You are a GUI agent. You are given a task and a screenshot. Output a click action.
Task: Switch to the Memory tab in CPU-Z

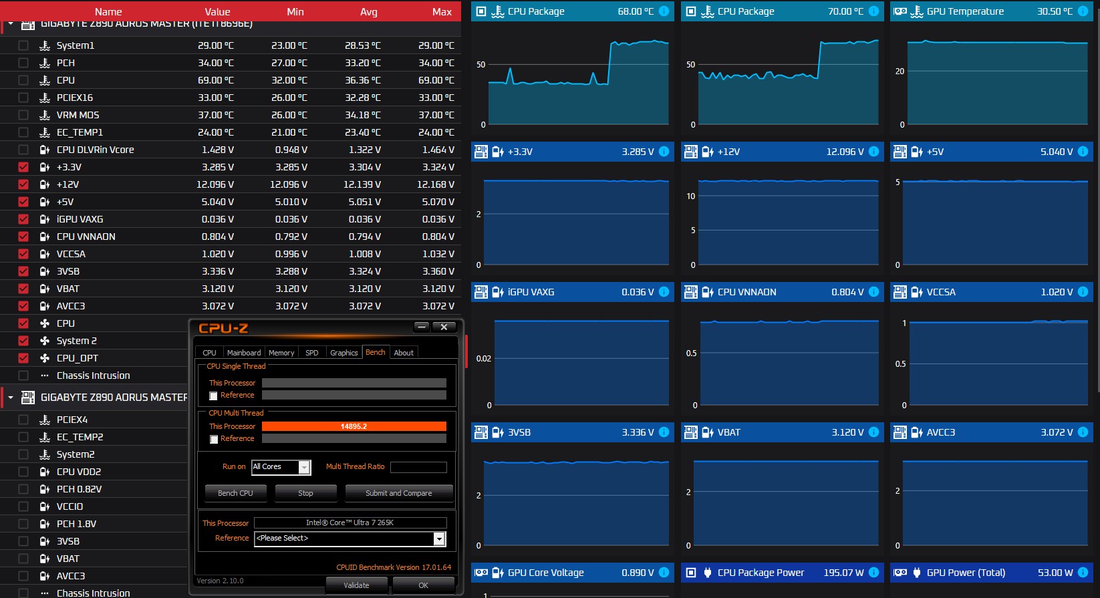tap(281, 353)
